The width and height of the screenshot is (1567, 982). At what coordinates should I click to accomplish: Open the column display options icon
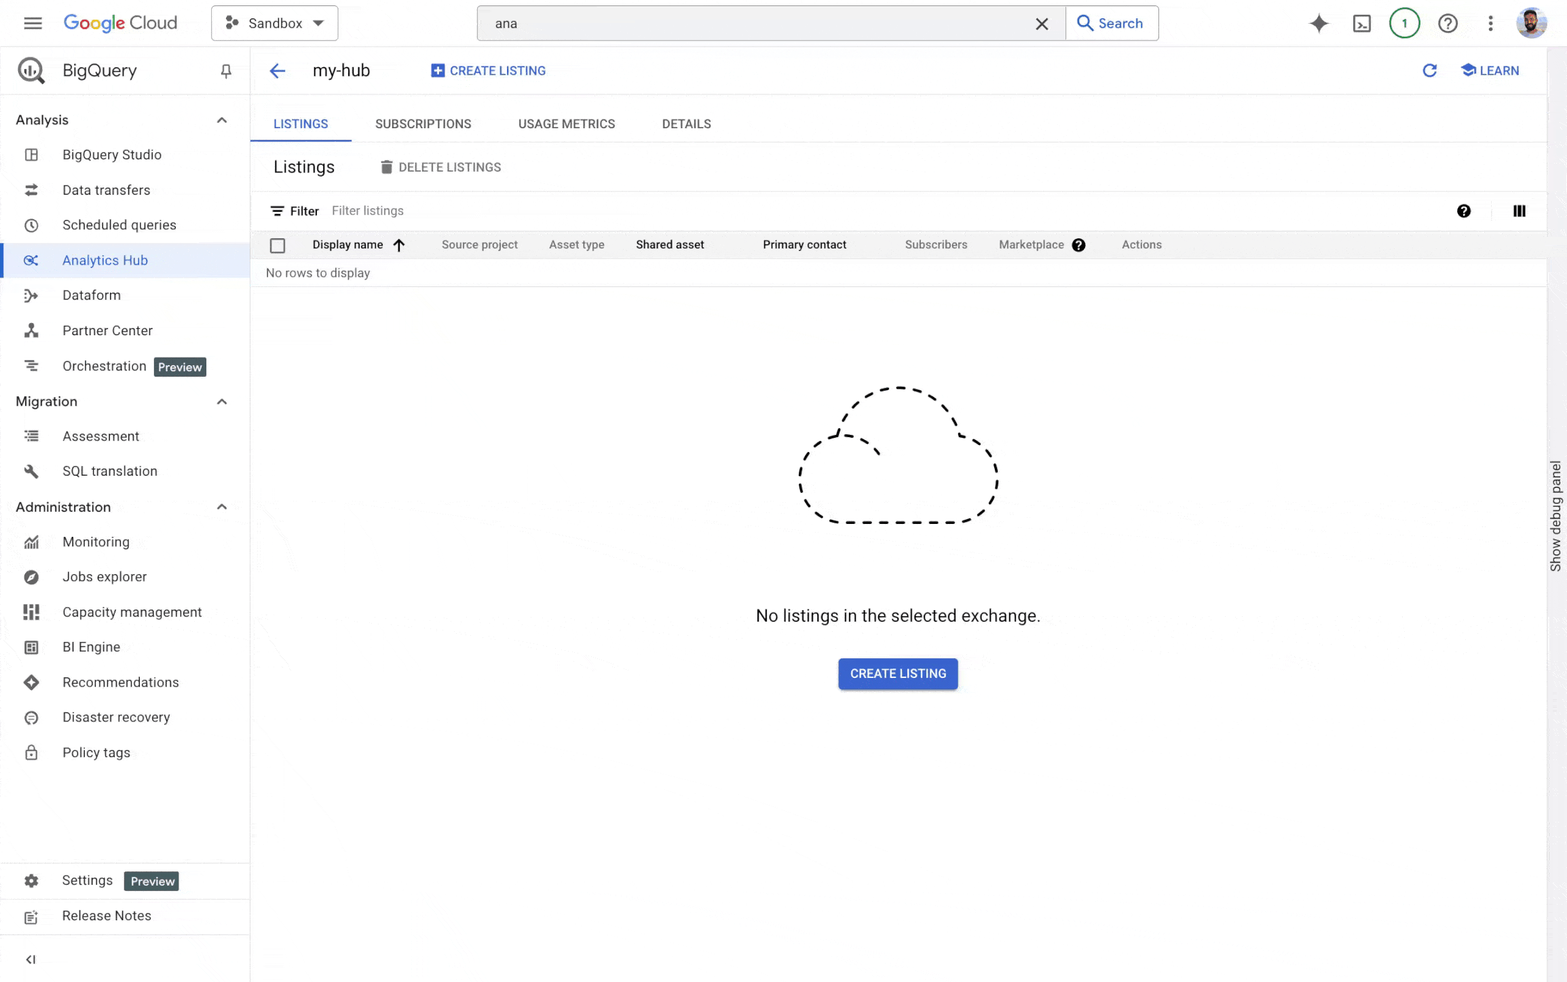coord(1519,211)
